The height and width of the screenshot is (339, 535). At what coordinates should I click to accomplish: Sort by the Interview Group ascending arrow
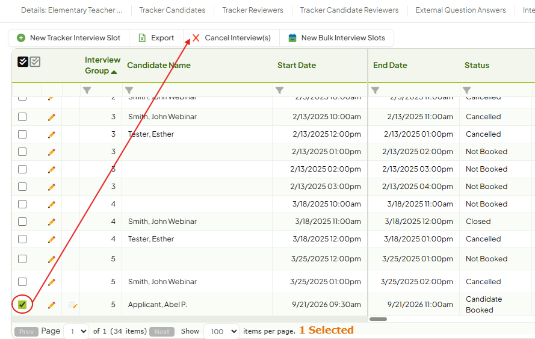tap(114, 72)
